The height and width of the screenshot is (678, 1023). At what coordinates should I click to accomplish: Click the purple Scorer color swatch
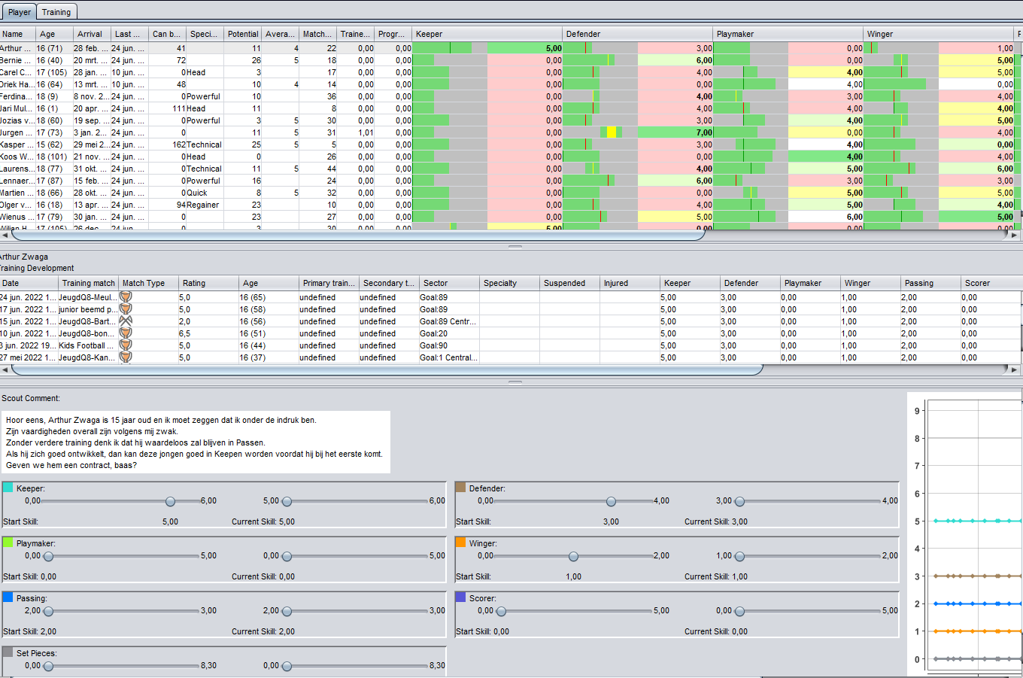click(x=460, y=597)
